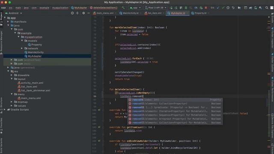Click the Search Everywhere magnifier icon
Image resolution: width=274 pixels, height=154 pixels.
pyautogui.click(x=267, y=8)
